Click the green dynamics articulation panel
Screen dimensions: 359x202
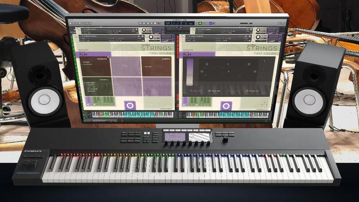tap(97, 87)
